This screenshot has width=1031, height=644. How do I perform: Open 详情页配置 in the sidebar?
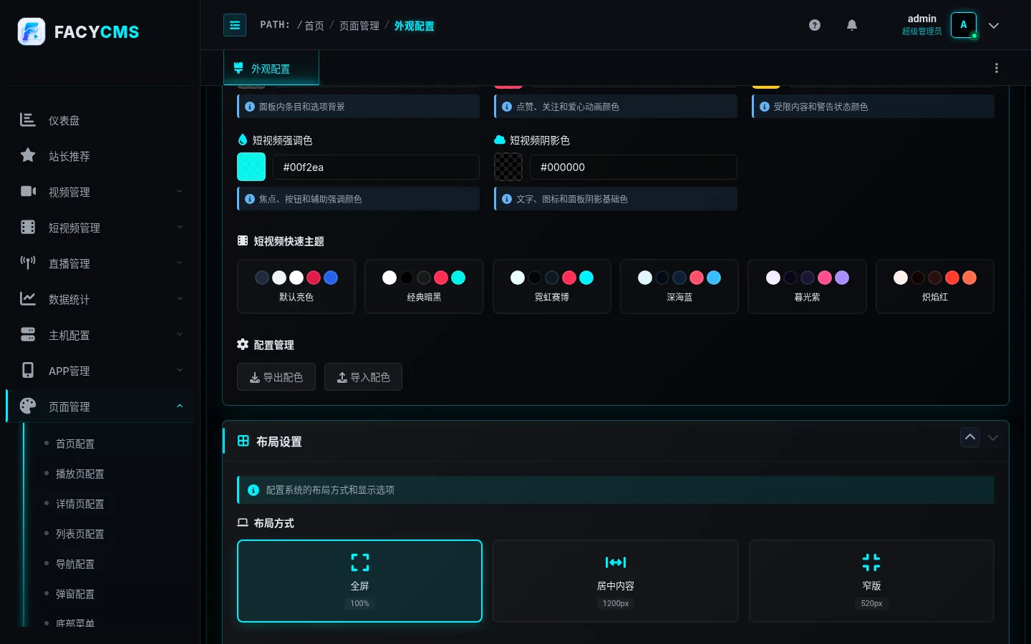pyautogui.click(x=80, y=504)
